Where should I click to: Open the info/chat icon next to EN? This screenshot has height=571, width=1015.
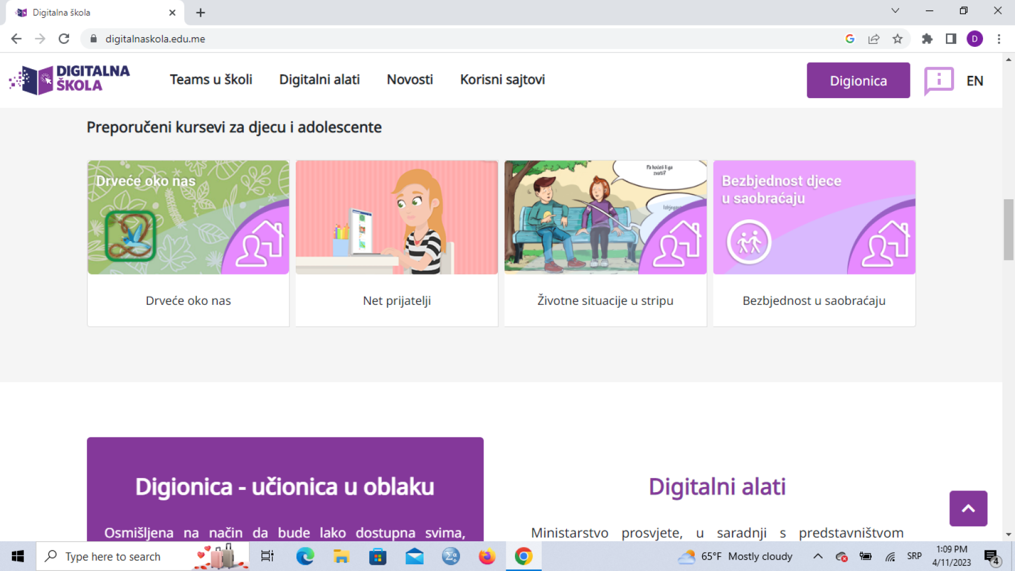[x=939, y=81]
